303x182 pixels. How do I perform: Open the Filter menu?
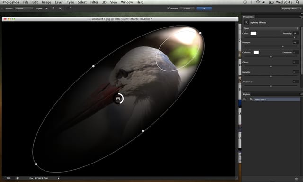coord(94,2)
